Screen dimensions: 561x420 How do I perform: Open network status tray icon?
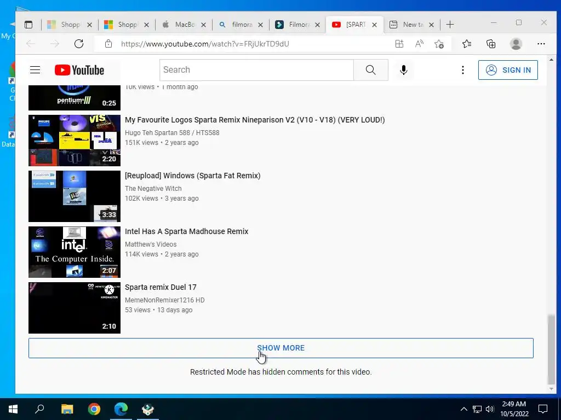477,409
